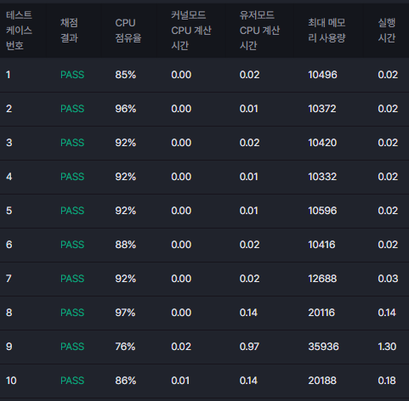Screen dimensions: 409x401
Task: Click the 커널모드 CPU 계산 시간 header
Action: [191, 31]
